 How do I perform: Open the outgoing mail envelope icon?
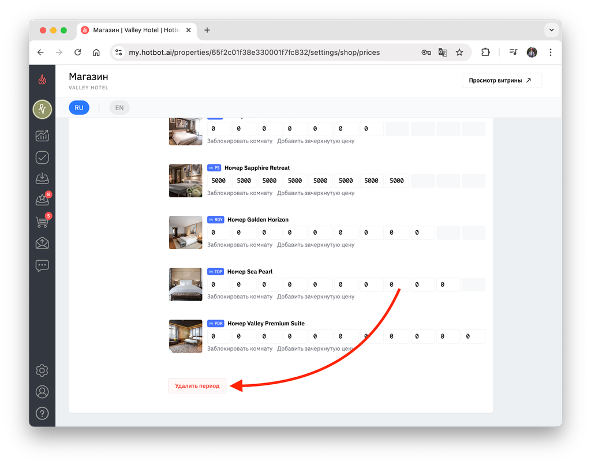(42, 243)
